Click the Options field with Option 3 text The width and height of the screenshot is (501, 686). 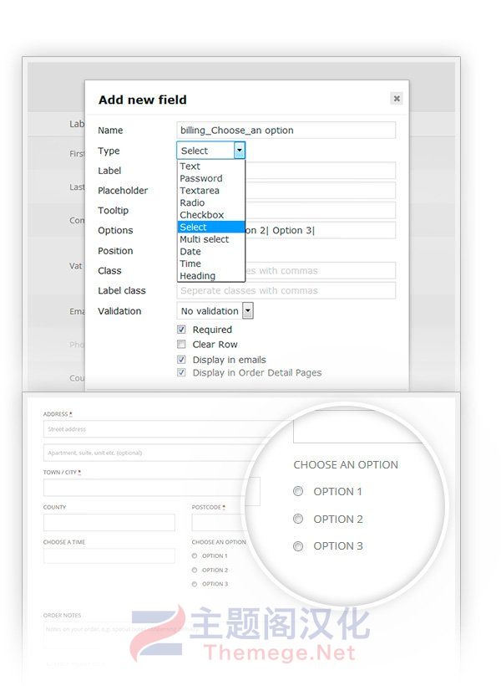point(320,230)
